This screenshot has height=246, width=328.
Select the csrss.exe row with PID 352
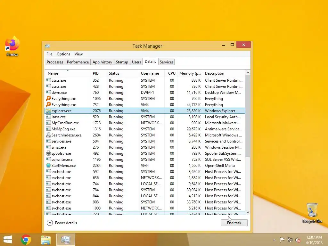click(x=144, y=80)
